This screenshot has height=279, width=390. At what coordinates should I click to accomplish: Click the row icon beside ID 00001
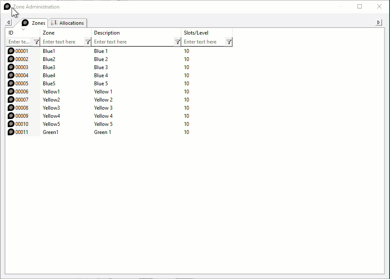pyautogui.click(x=11, y=51)
